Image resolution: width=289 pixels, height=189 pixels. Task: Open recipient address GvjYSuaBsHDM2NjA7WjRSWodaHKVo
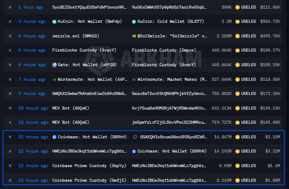[x=169, y=108]
